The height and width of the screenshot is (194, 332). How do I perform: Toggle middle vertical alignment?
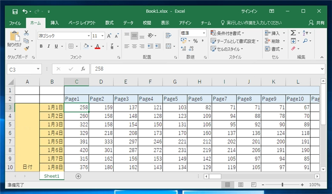134,35
